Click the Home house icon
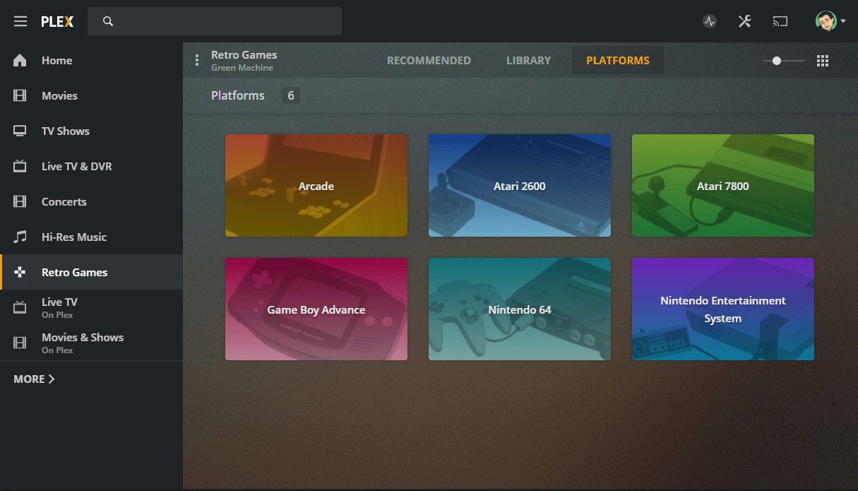Image resolution: width=858 pixels, height=491 pixels. point(20,60)
